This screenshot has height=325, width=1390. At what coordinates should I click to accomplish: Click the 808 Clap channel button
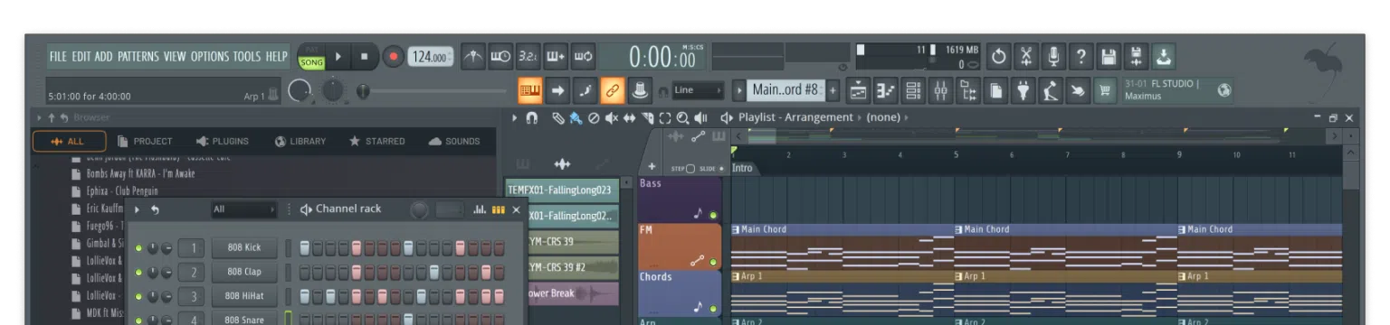[244, 272]
